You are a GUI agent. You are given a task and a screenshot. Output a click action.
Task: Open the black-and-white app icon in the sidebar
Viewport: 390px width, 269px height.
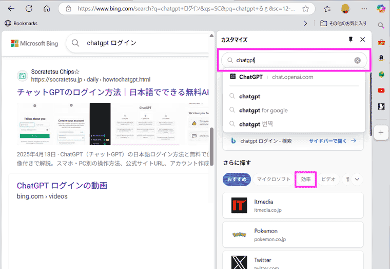381,106
